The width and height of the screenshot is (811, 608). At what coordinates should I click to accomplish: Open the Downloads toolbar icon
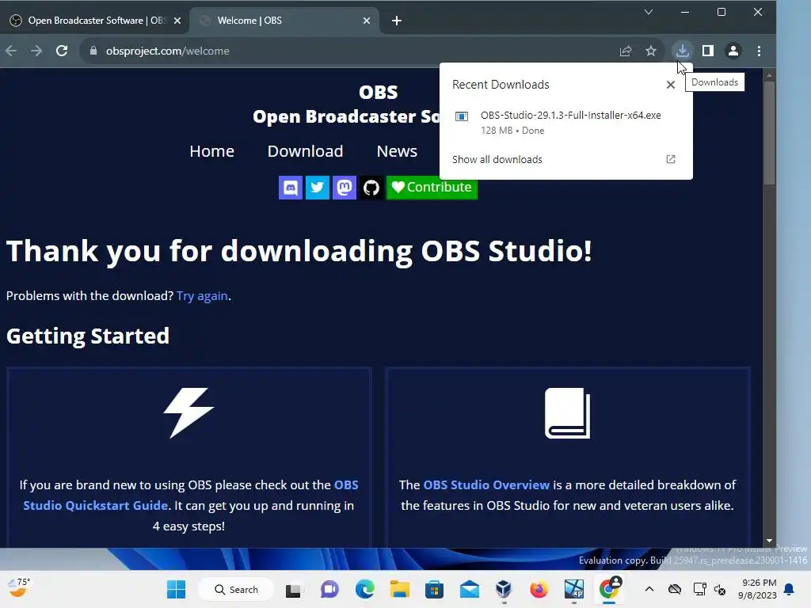tap(682, 51)
